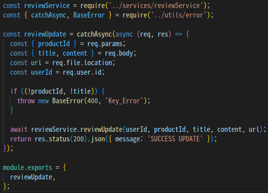
Task: Click 'reviewUpdate,' inside module.exports
Action: coord(33,177)
